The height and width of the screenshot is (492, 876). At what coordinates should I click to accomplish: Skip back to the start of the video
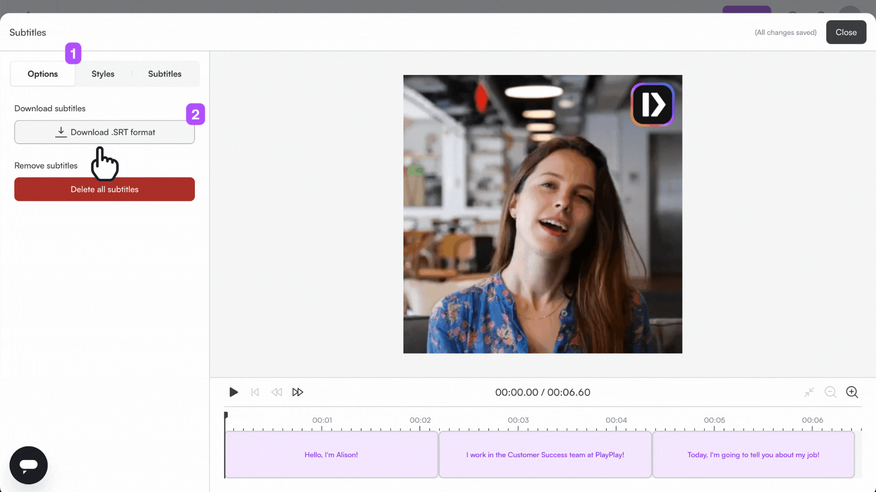click(x=255, y=392)
